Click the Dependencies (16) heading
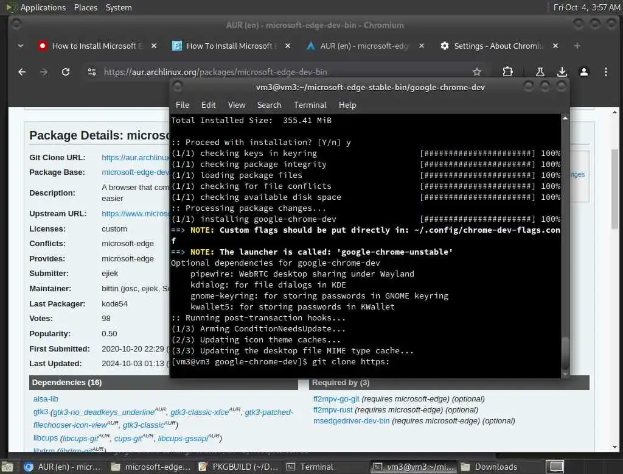Image resolution: width=623 pixels, height=474 pixels. 67,383
